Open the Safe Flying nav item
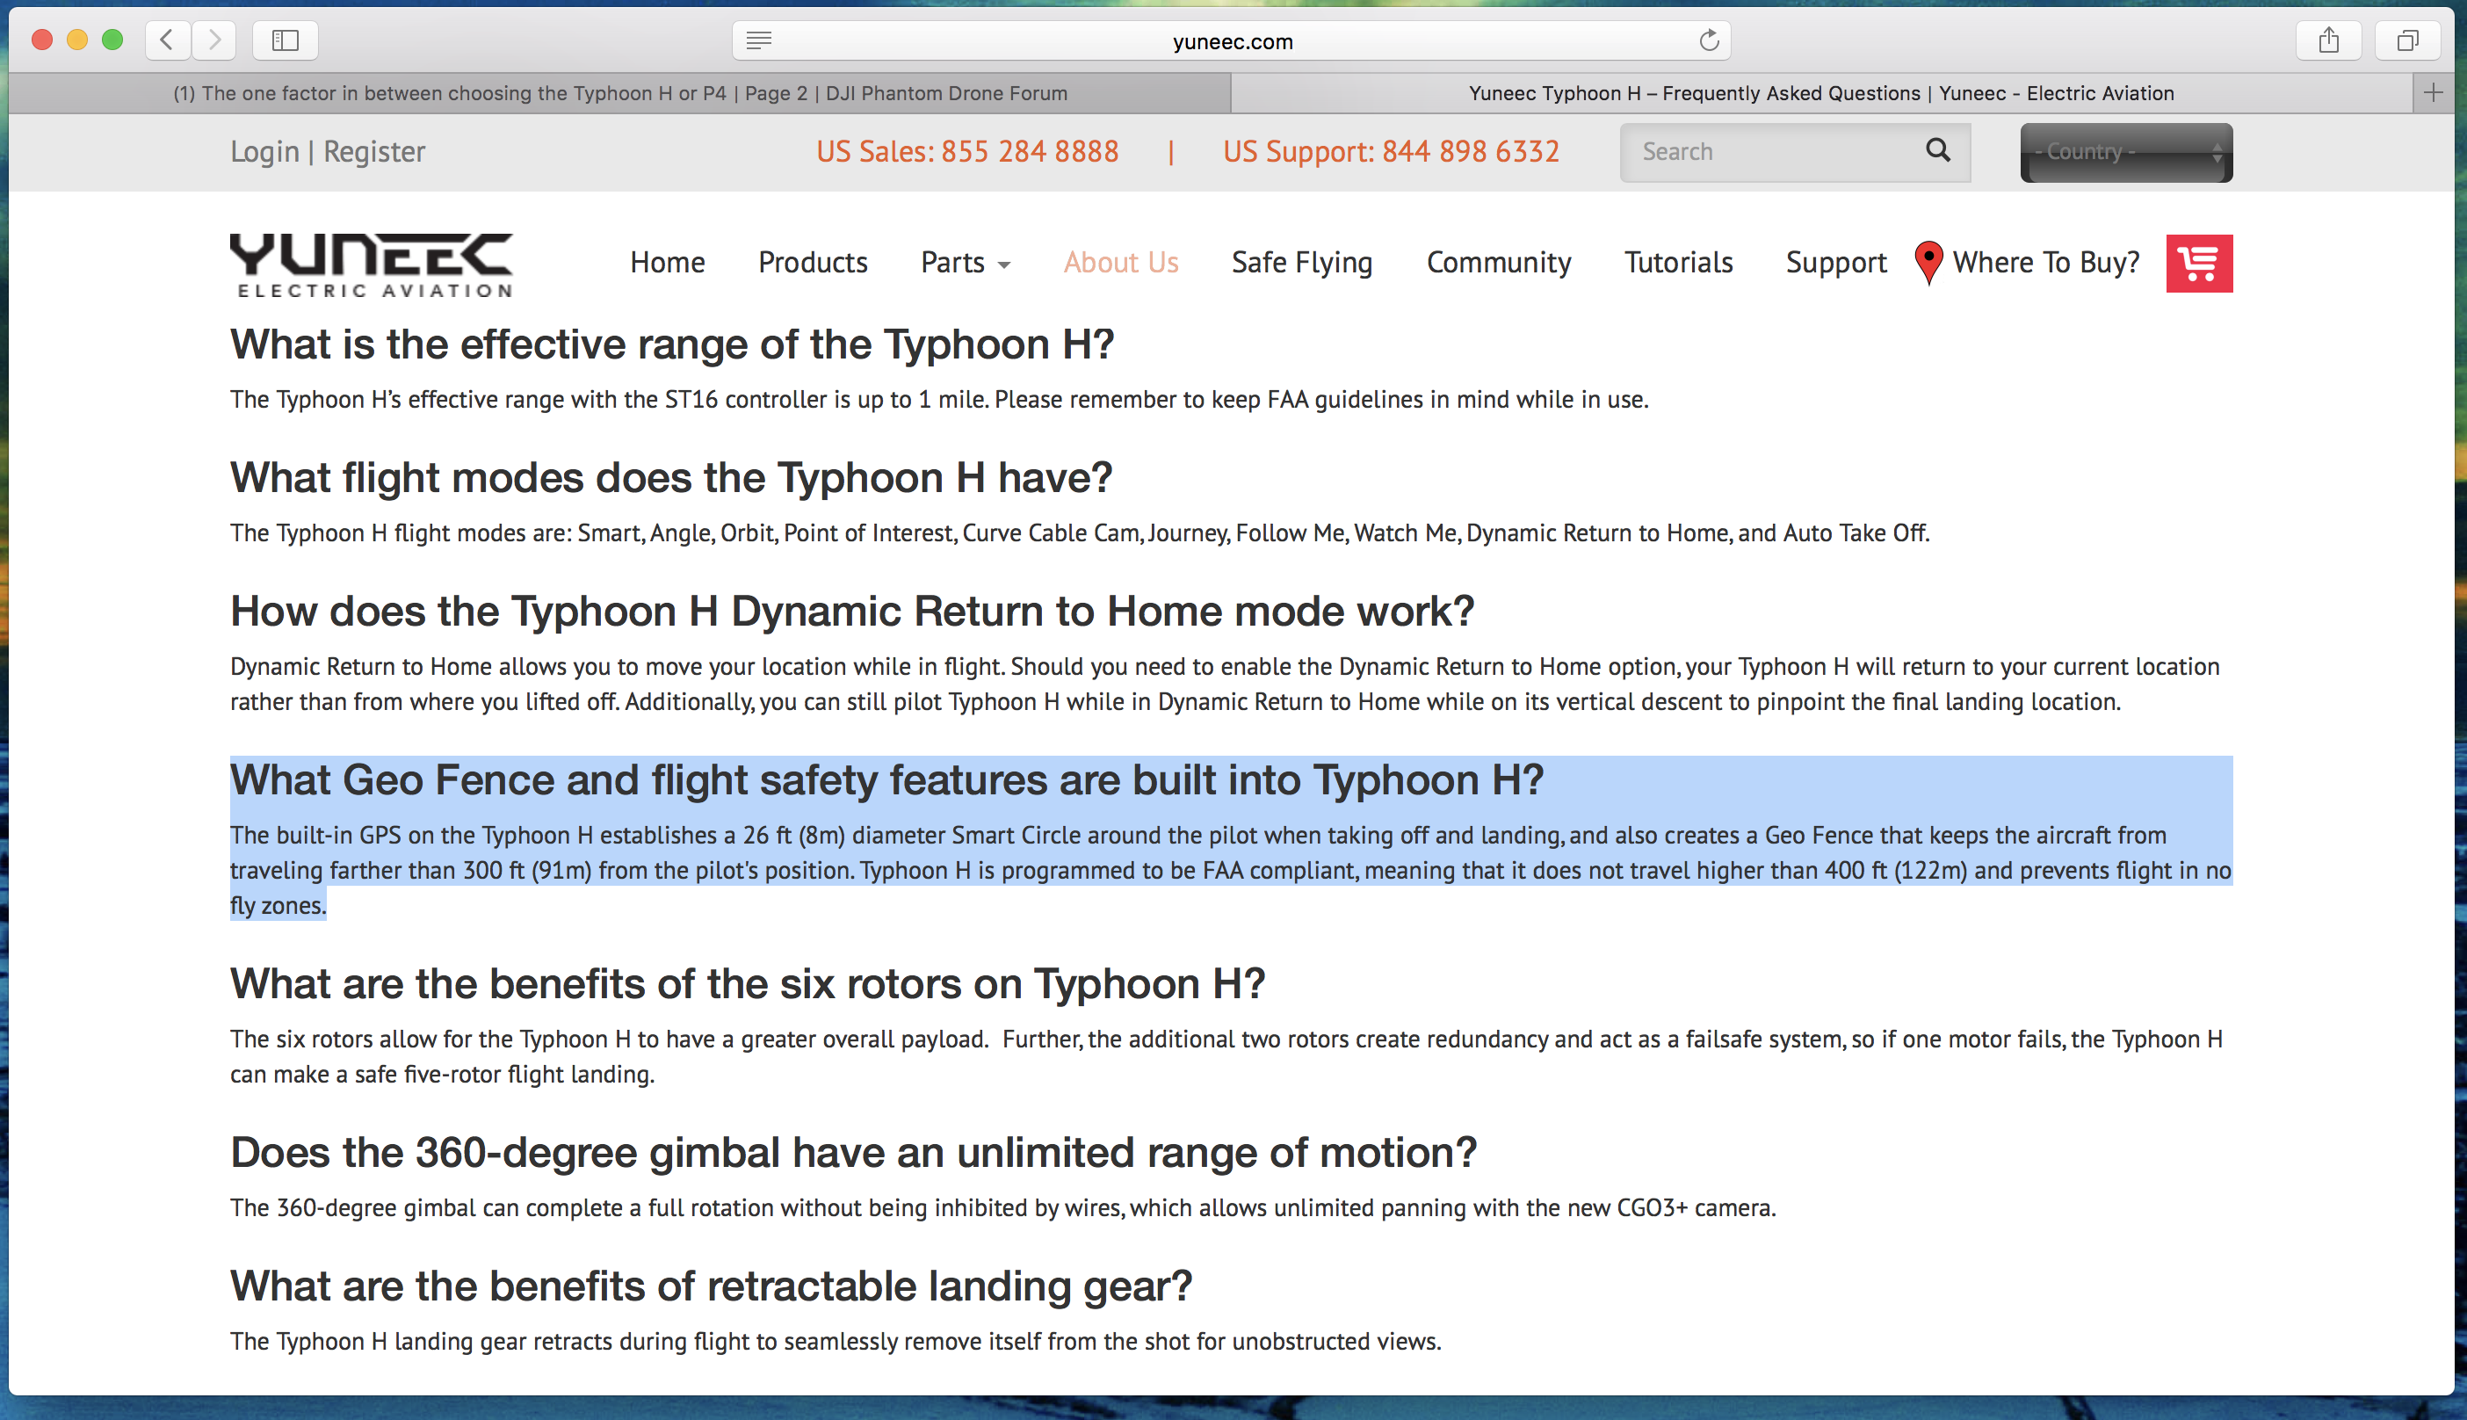 pos(1302,263)
